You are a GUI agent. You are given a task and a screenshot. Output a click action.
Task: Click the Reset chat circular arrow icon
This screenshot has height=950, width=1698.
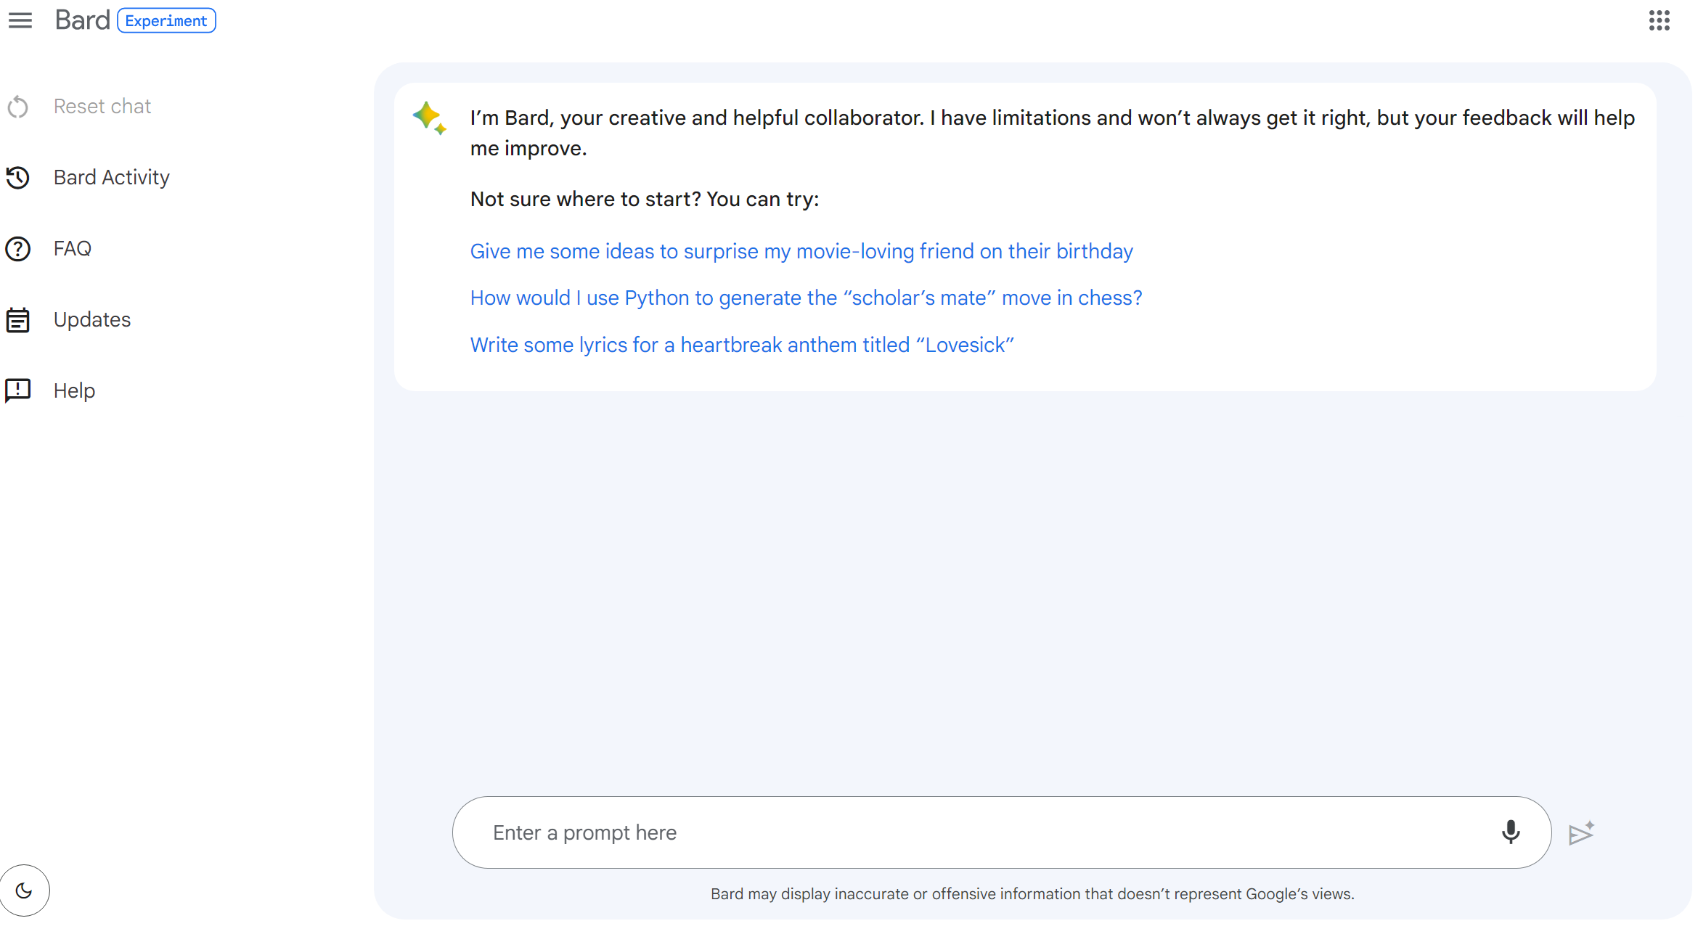tap(18, 107)
